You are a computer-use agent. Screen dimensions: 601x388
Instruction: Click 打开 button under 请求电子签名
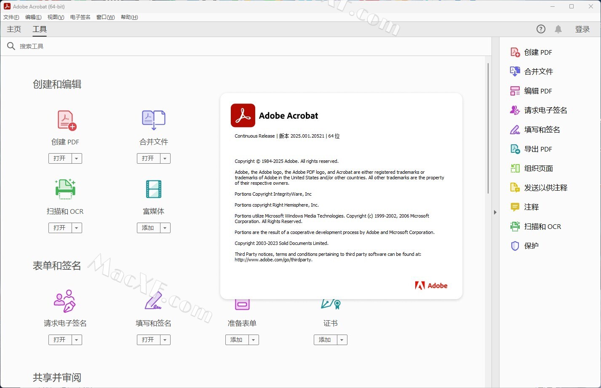[60, 340]
